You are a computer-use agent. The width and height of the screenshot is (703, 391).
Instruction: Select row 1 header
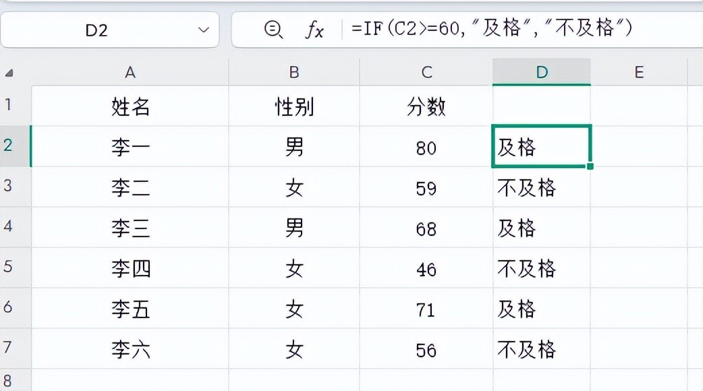tap(9, 104)
